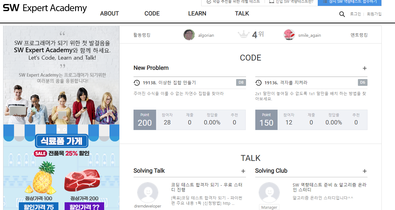The image size is (395, 210).
Task: Click 정답률 0.00% on problem 19138
Action: 212,119
